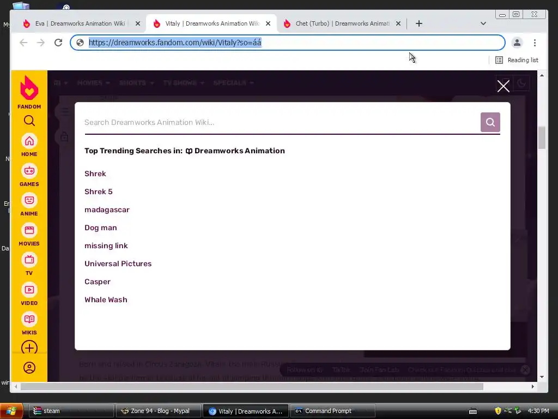Expand the dimmed MOVIES nav dropdown

[93, 83]
